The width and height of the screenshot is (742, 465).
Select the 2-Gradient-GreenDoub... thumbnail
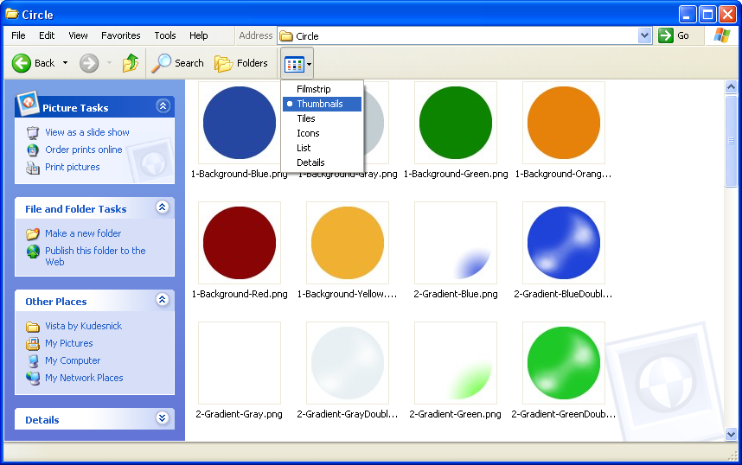(x=564, y=363)
